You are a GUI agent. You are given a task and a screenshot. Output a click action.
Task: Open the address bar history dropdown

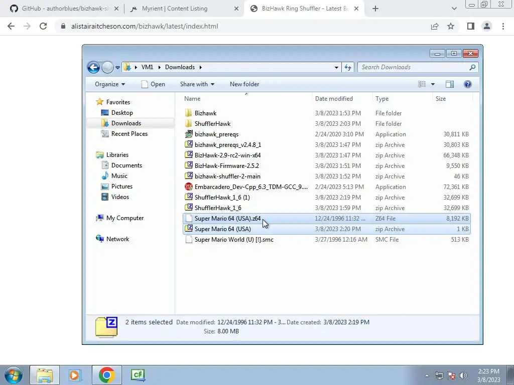click(x=336, y=68)
